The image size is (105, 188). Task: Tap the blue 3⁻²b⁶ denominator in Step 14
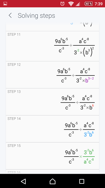[89, 134]
